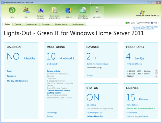Click Essentials Disk Storage I/O entry
The width and height of the screenshot is (162, 123).
point(58,73)
